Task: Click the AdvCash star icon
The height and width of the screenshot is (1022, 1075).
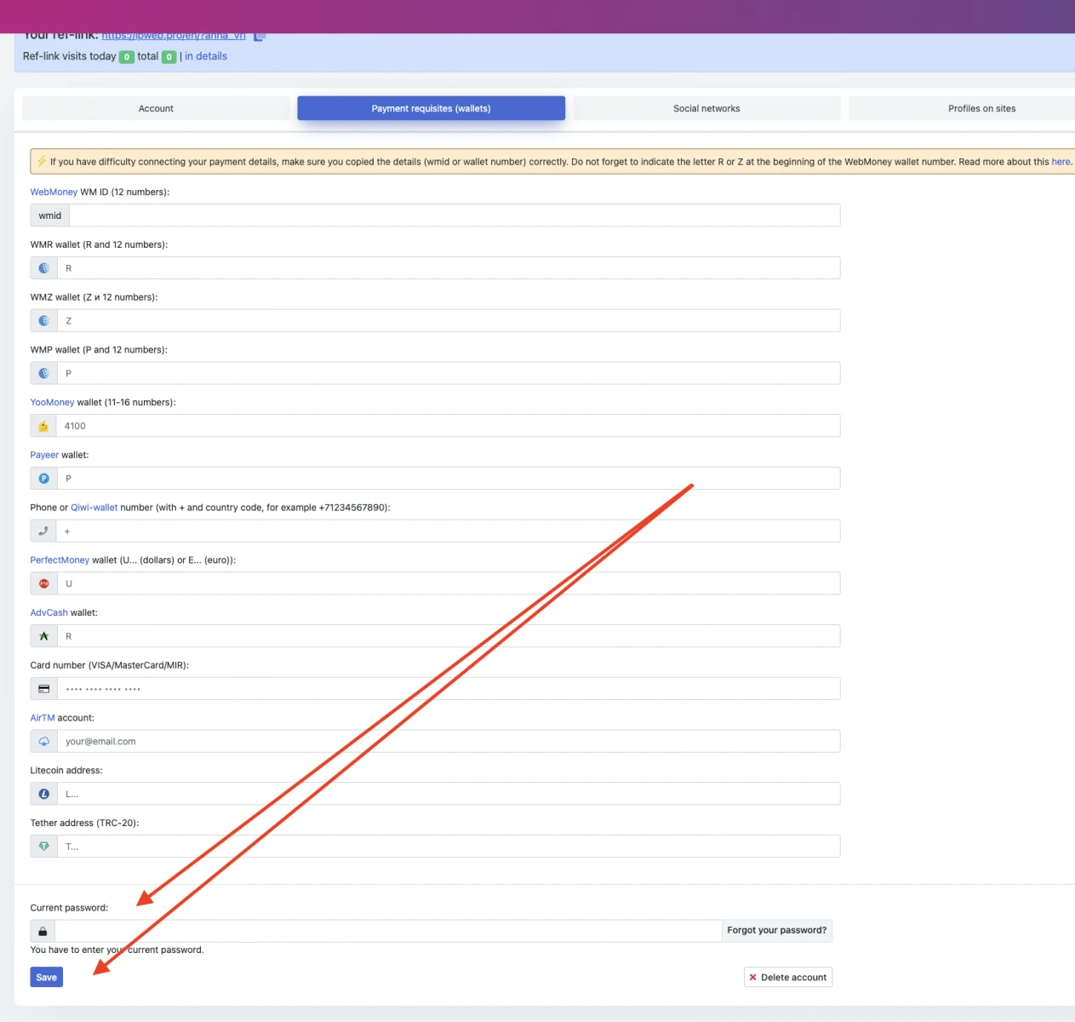Action: point(43,636)
